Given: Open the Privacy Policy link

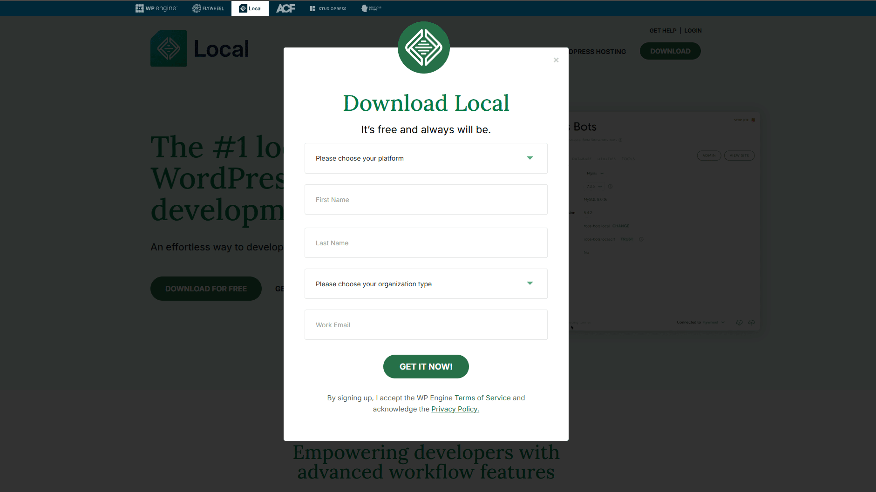Looking at the screenshot, I should [455, 409].
